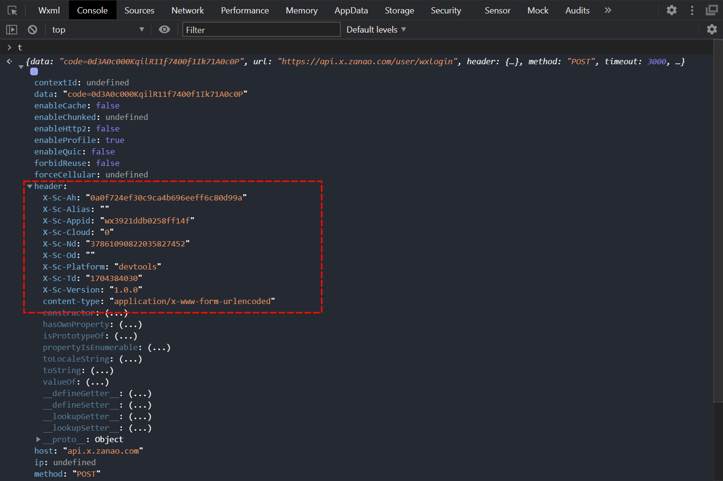Open the DevTools settings gear in tab bar
The height and width of the screenshot is (481, 723).
[x=672, y=10]
